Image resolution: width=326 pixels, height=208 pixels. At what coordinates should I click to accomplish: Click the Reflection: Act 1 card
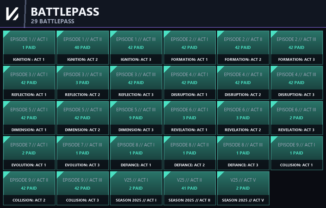29,83
